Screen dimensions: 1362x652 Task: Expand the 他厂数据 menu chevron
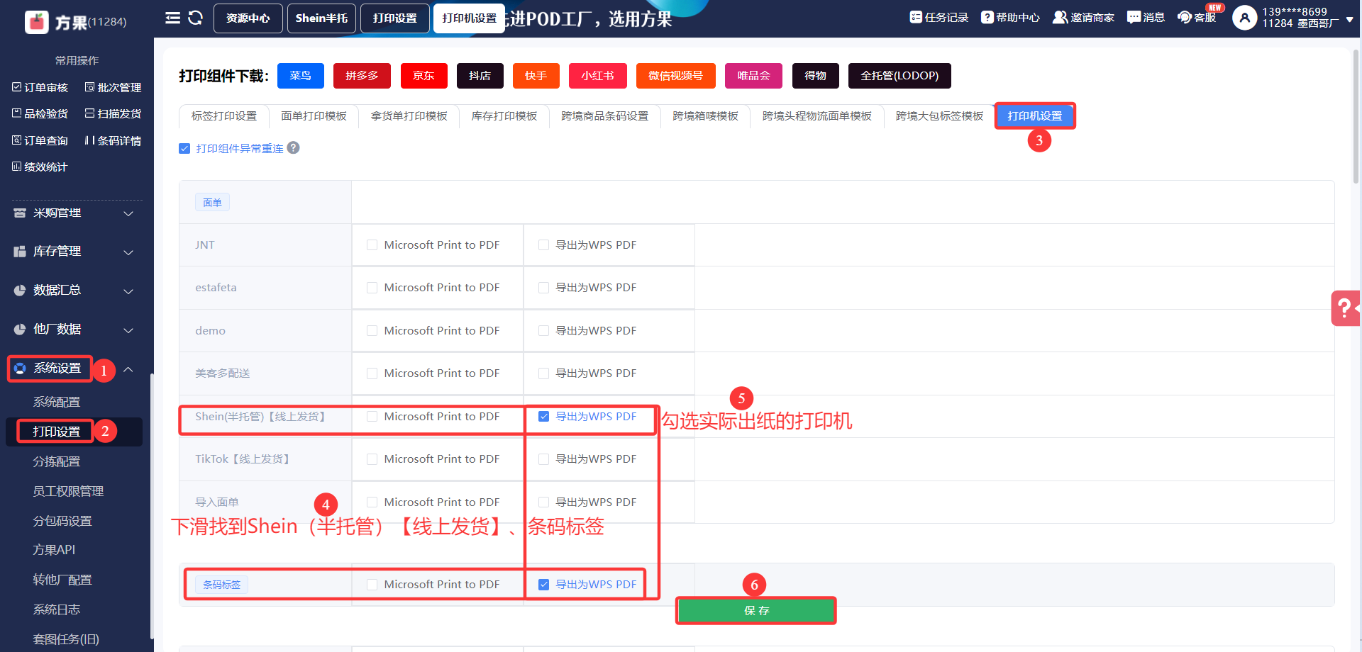point(128,330)
